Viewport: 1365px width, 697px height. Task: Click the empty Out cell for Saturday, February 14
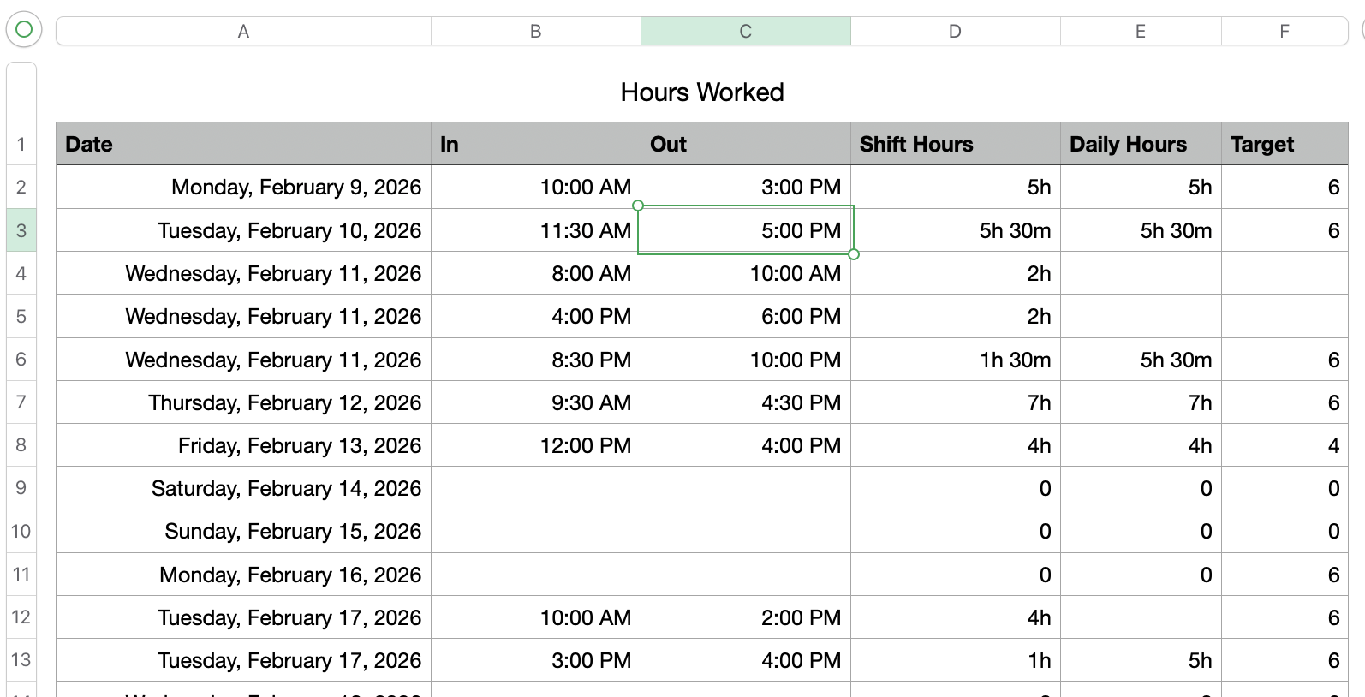coord(745,488)
